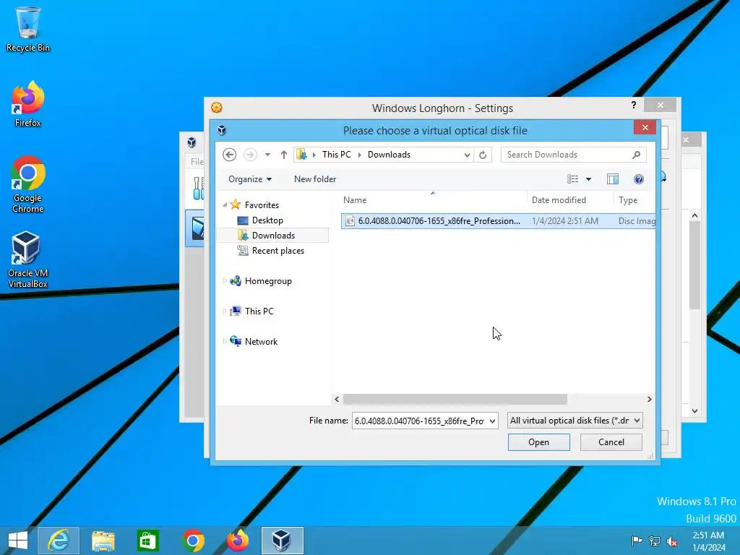Screen dimensions: 740x555
Task: Open the recent locations dropdown arrow
Action: coord(267,155)
